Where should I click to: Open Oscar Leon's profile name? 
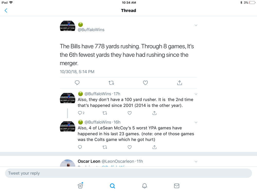[x=89, y=161]
